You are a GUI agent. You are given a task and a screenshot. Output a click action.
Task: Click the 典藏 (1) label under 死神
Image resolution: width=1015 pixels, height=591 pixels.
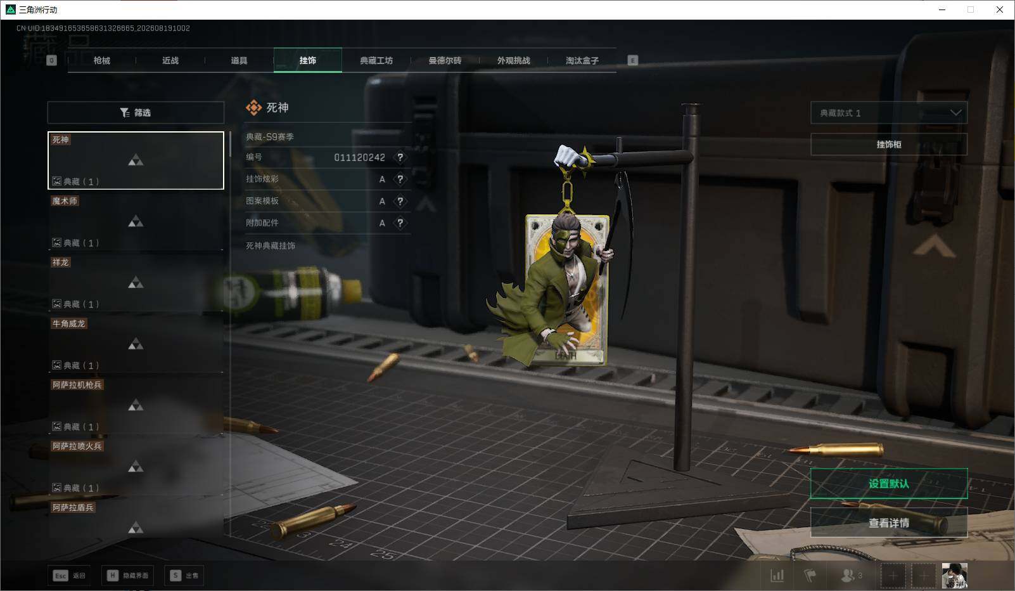pos(75,181)
